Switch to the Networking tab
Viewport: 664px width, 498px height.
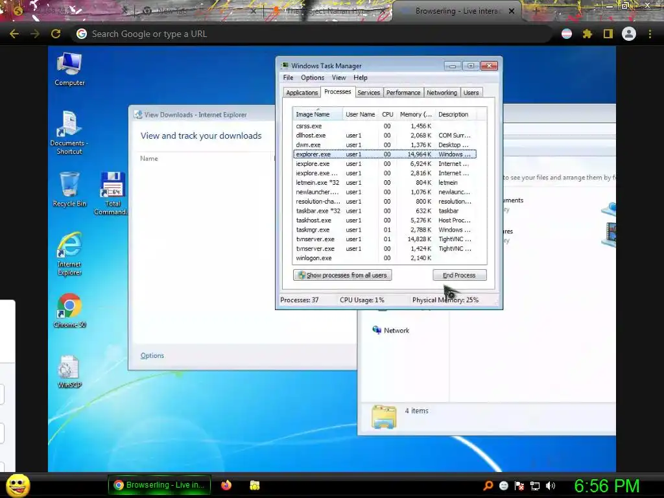coord(442,92)
